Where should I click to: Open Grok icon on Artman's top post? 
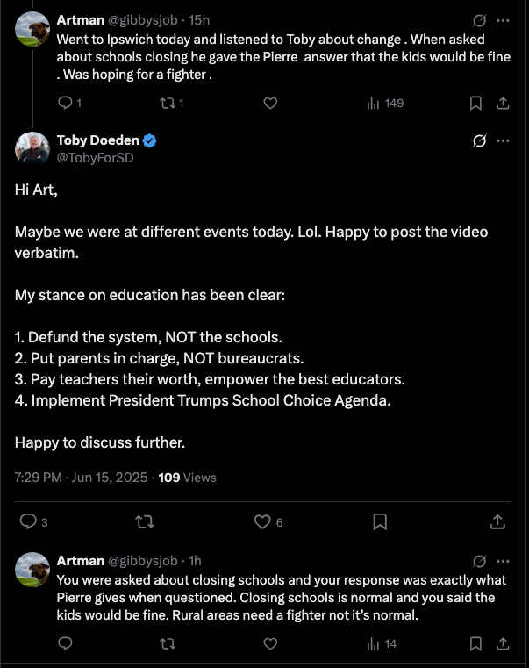pos(479,20)
